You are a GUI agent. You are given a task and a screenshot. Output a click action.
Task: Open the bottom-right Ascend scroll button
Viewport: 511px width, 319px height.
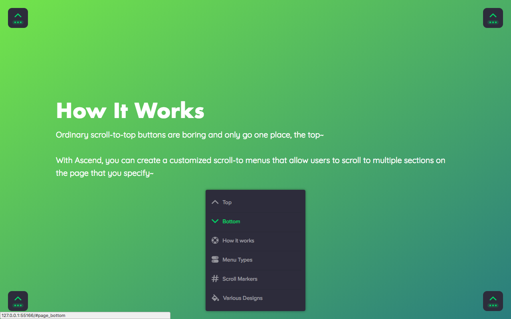pos(493,301)
